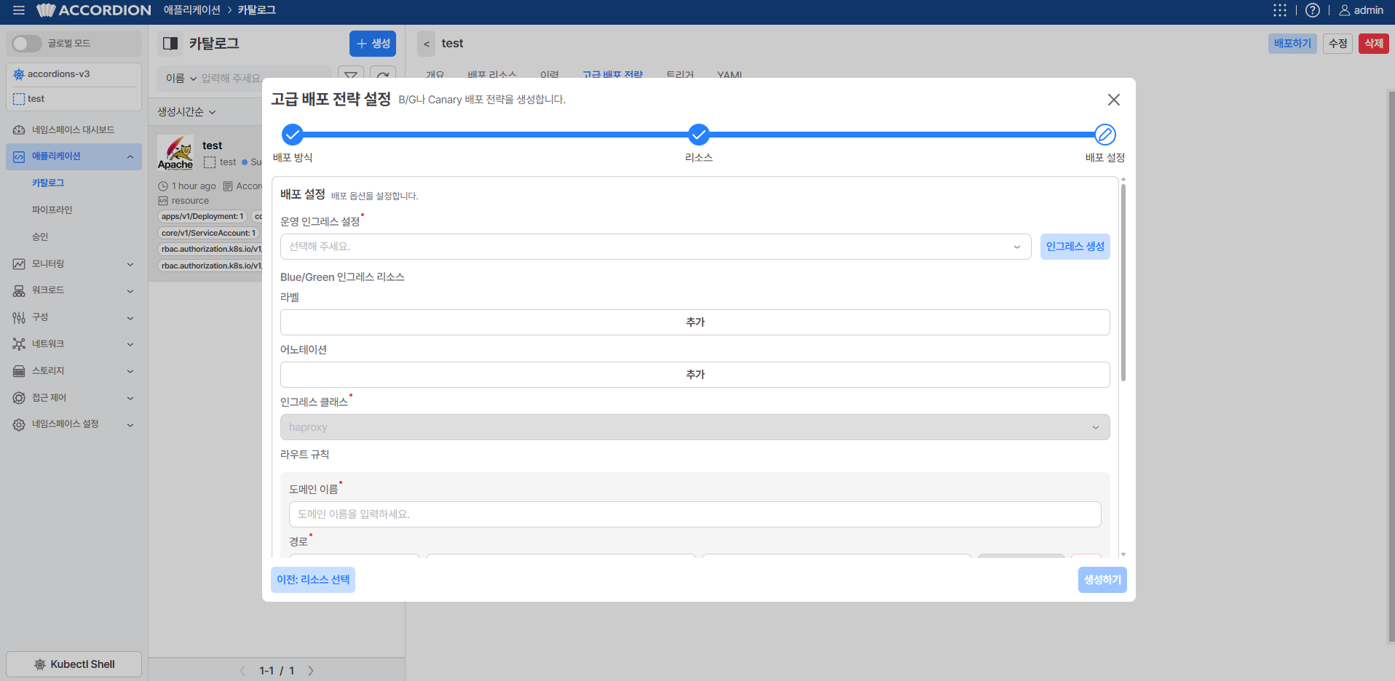
Task: Click the 도메인 이름 input field
Action: pyautogui.click(x=695, y=514)
